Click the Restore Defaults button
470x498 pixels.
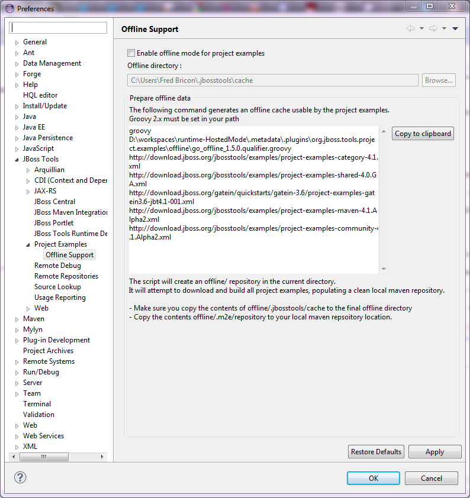coord(376,452)
